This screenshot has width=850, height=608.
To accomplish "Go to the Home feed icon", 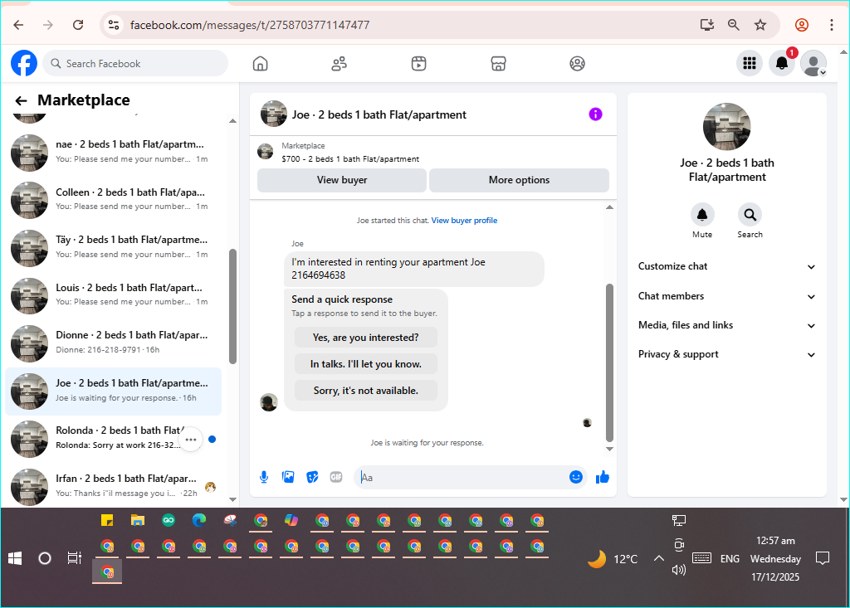I will (x=260, y=63).
